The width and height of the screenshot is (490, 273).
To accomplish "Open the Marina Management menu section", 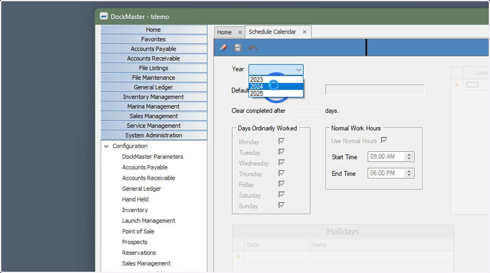I will coord(154,107).
